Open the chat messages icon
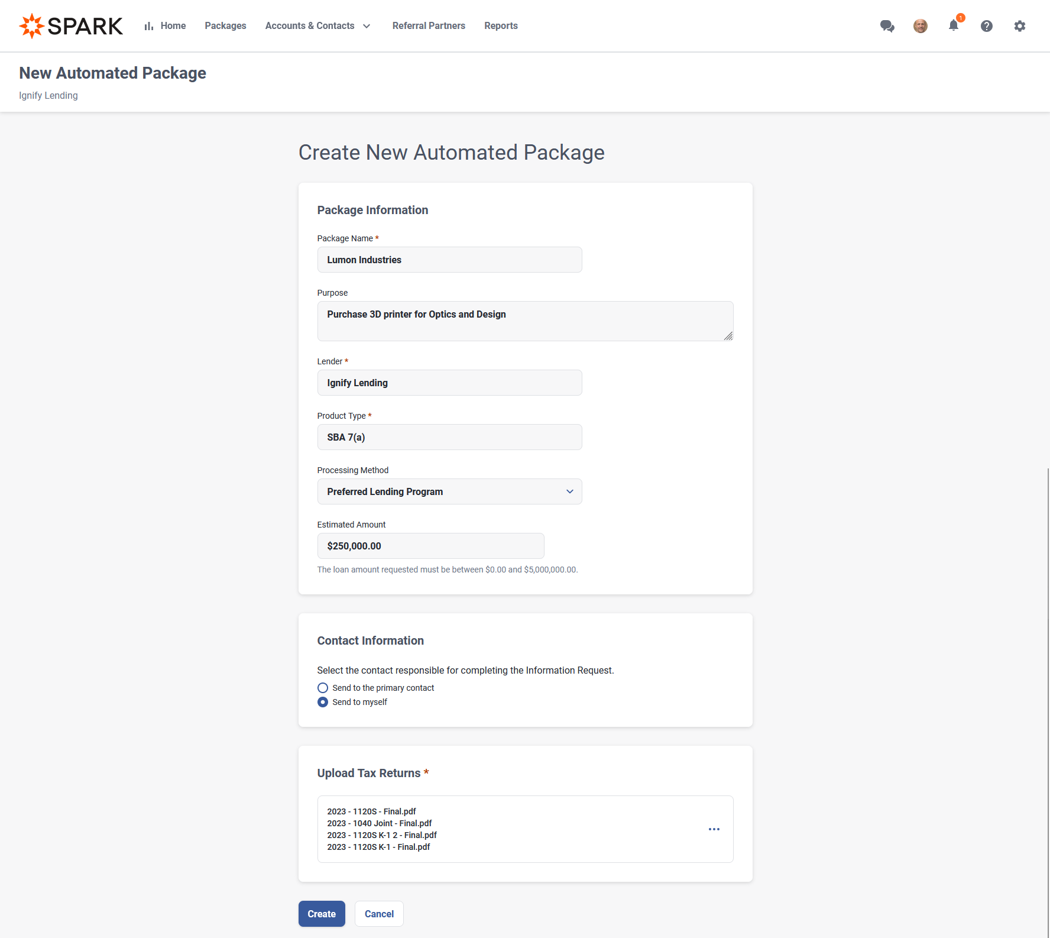The width and height of the screenshot is (1050, 938). (887, 26)
